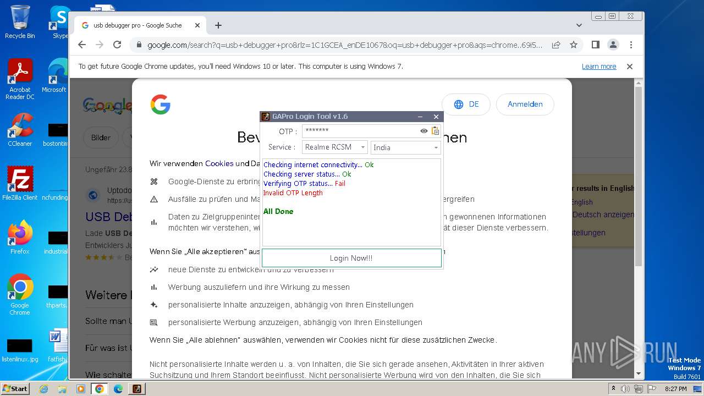Select 'All Done' log text

point(278,211)
